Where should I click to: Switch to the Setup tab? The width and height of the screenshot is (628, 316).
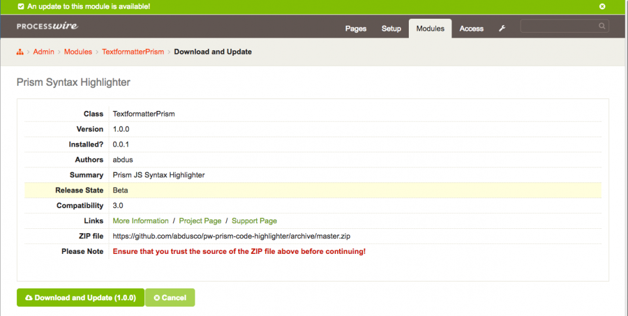(x=391, y=29)
